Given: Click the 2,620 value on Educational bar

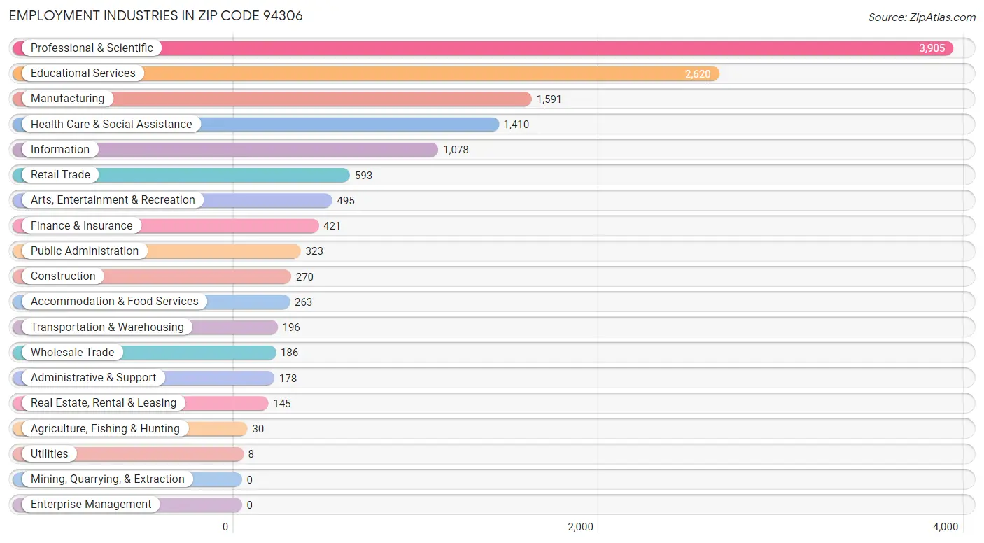Looking at the screenshot, I should tap(698, 74).
